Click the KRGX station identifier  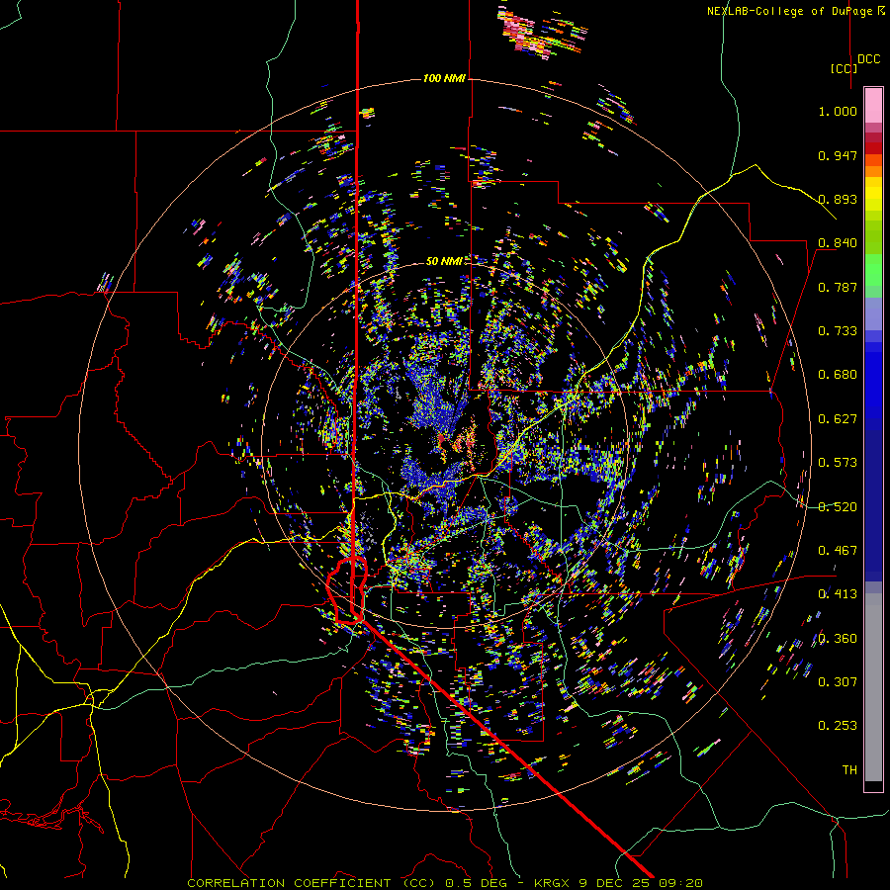[x=554, y=883]
